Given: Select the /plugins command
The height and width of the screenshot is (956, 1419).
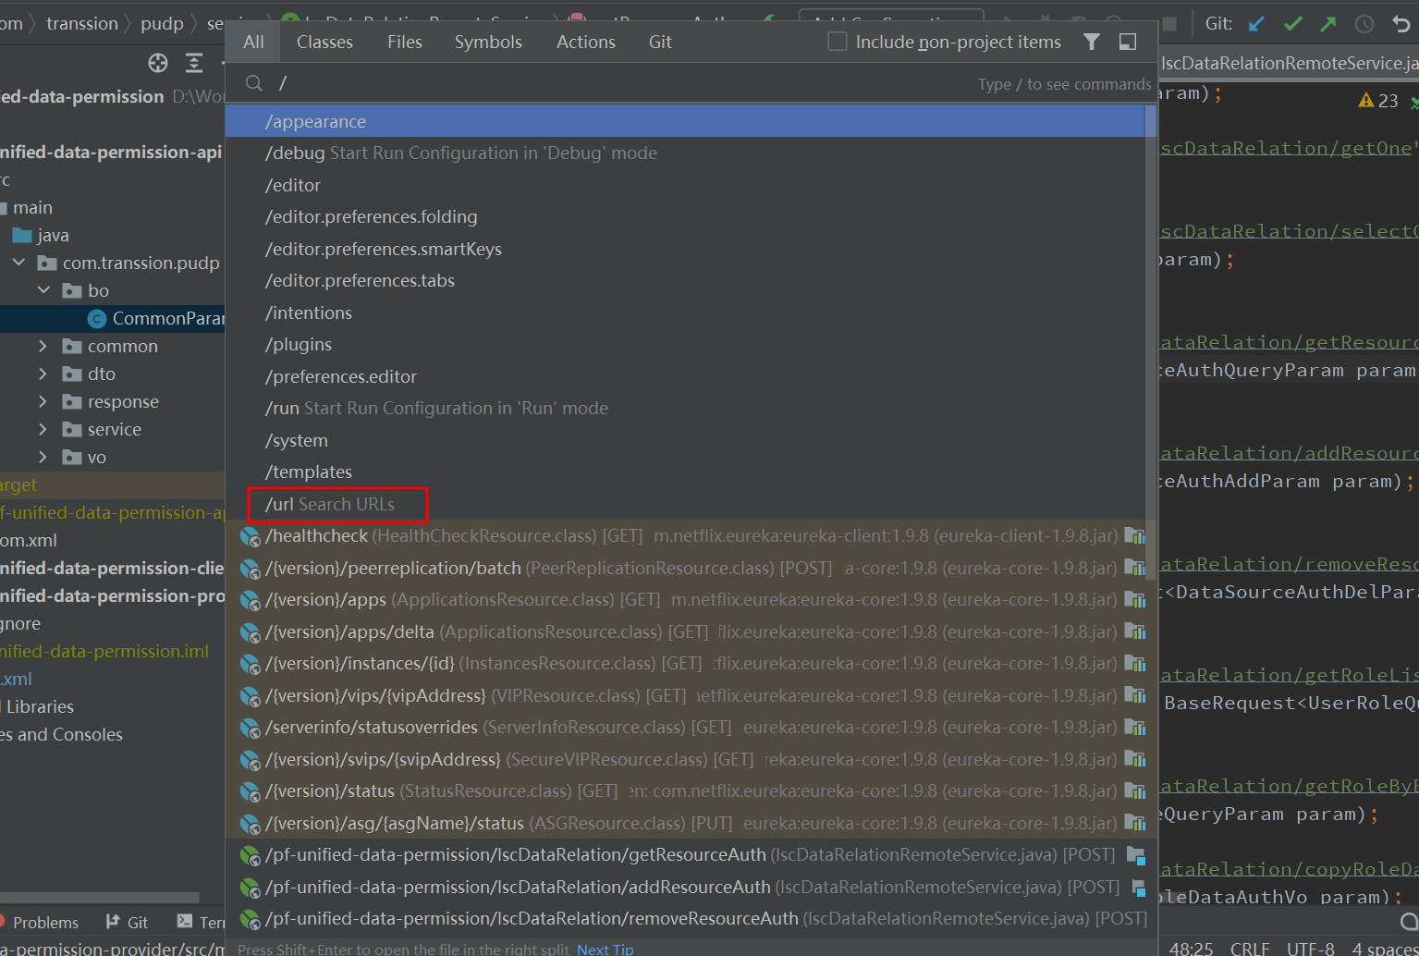Looking at the screenshot, I should click(685, 344).
